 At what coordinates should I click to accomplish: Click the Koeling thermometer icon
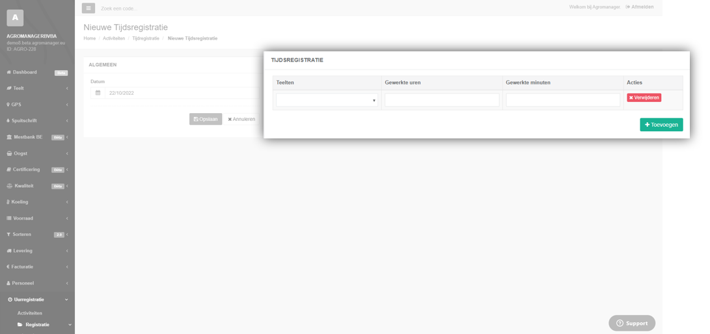[x=8, y=202]
